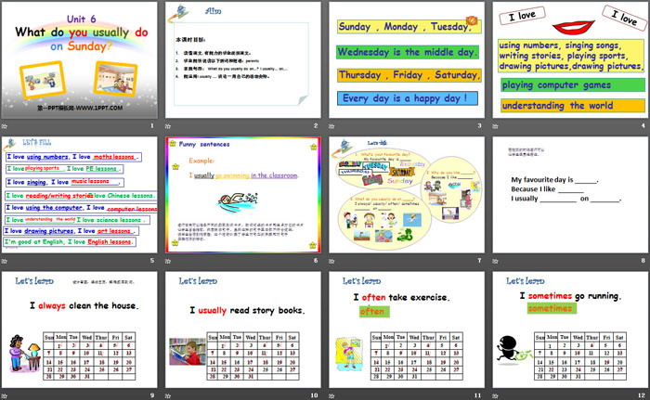Click the 'playing computer games' green bar
The width and height of the screenshot is (650, 400).
(573, 85)
